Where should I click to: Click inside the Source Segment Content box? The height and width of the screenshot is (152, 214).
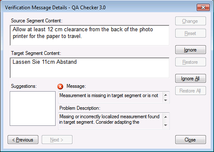(x=90, y=35)
